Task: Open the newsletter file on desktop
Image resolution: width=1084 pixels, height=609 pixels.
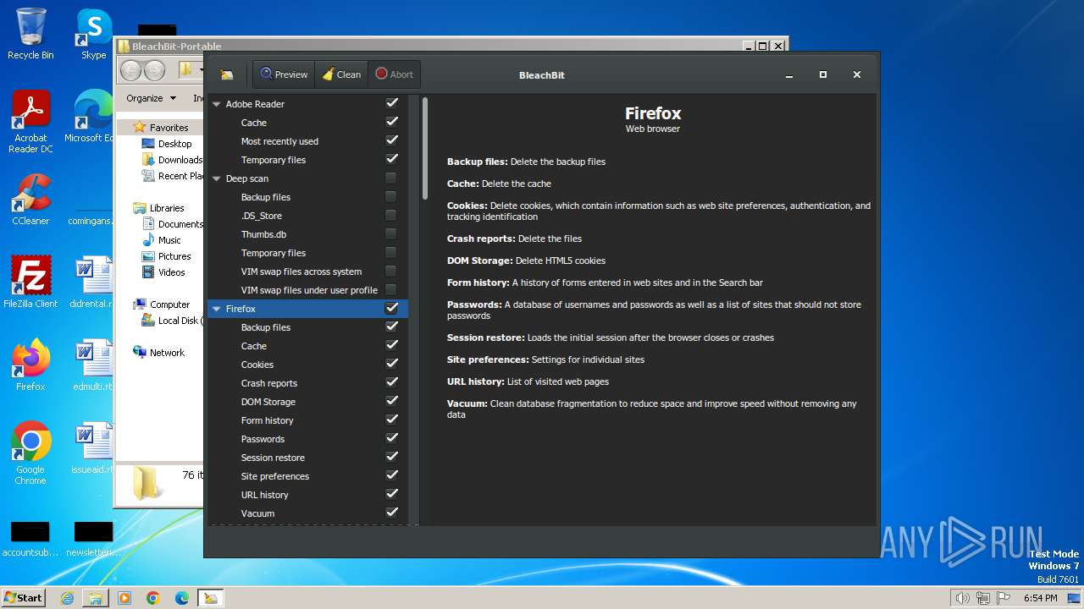Action: (93, 539)
